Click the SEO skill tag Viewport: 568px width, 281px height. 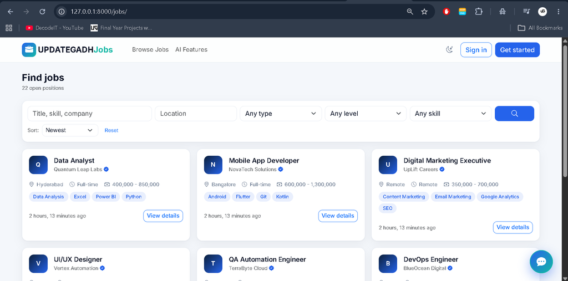pos(388,208)
